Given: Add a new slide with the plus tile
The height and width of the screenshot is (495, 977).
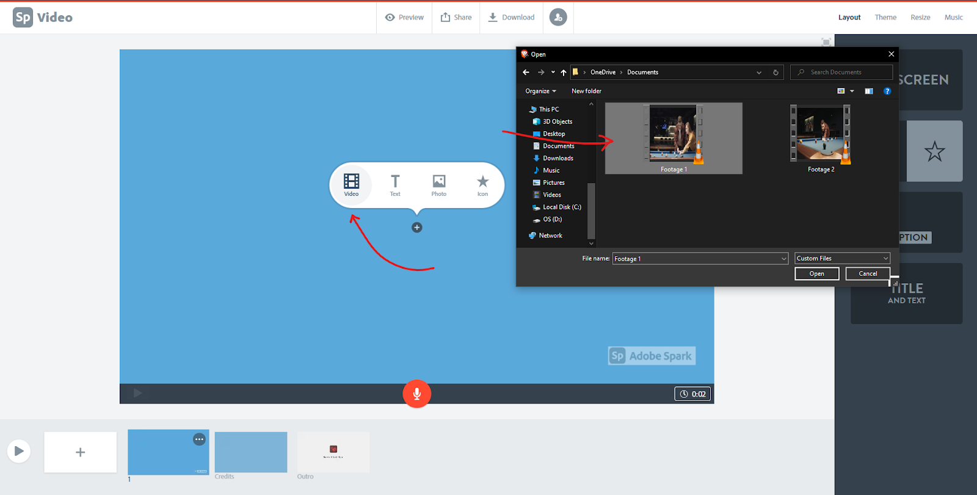Looking at the screenshot, I should coord(80,452).
